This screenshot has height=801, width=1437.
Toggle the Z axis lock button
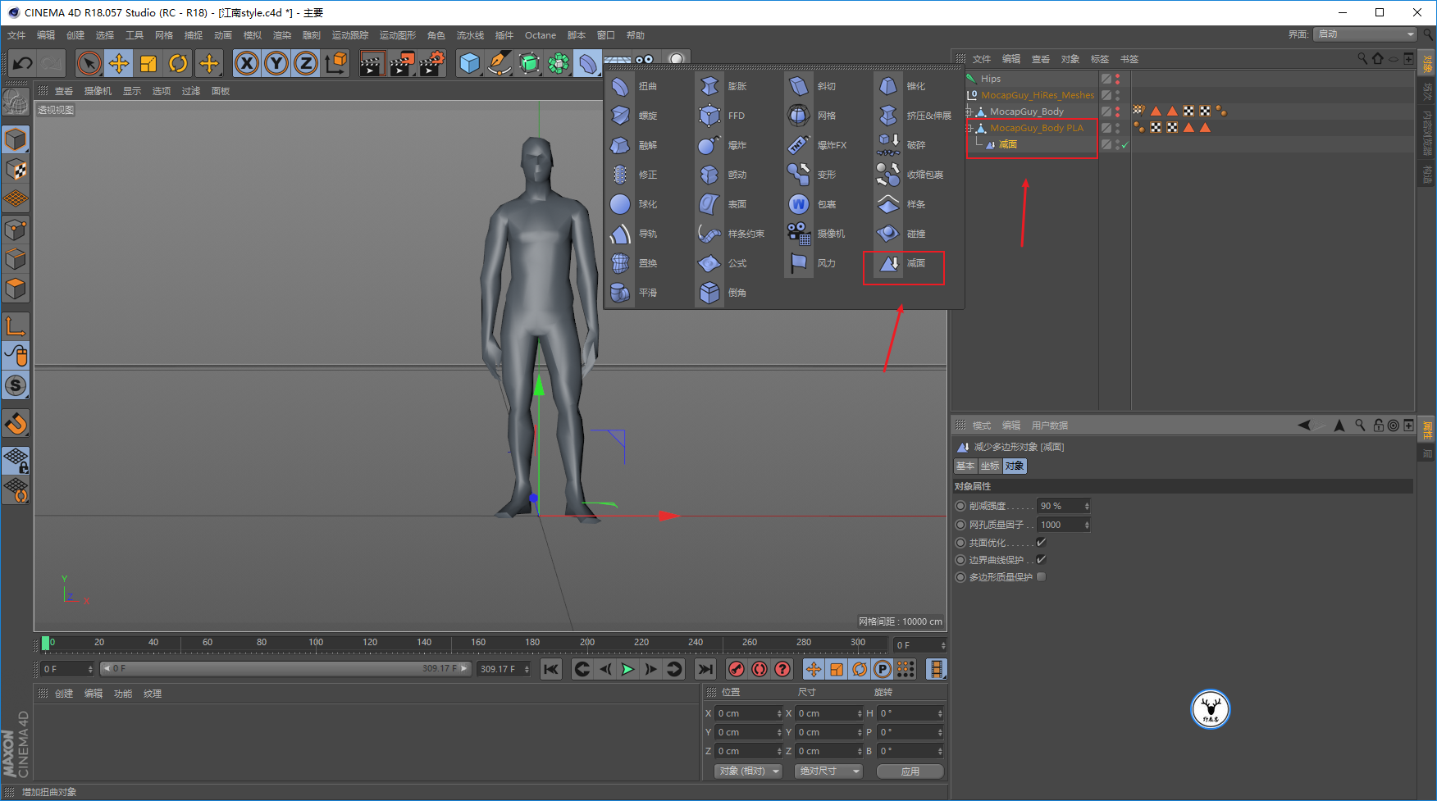tap(306, 63)
